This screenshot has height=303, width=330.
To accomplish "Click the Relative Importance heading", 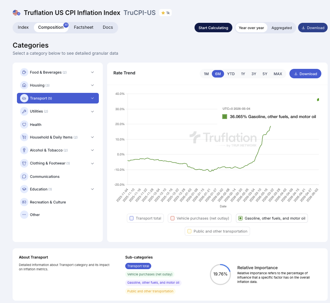I will 258,268.
